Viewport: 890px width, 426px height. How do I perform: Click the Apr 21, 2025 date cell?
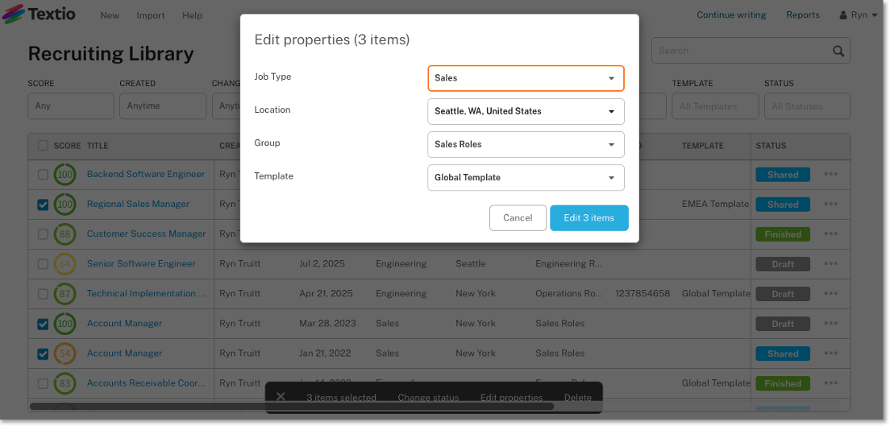[326, 293]
